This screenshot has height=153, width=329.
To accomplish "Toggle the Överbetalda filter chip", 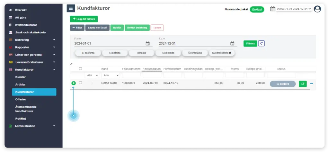I will 195,53.
